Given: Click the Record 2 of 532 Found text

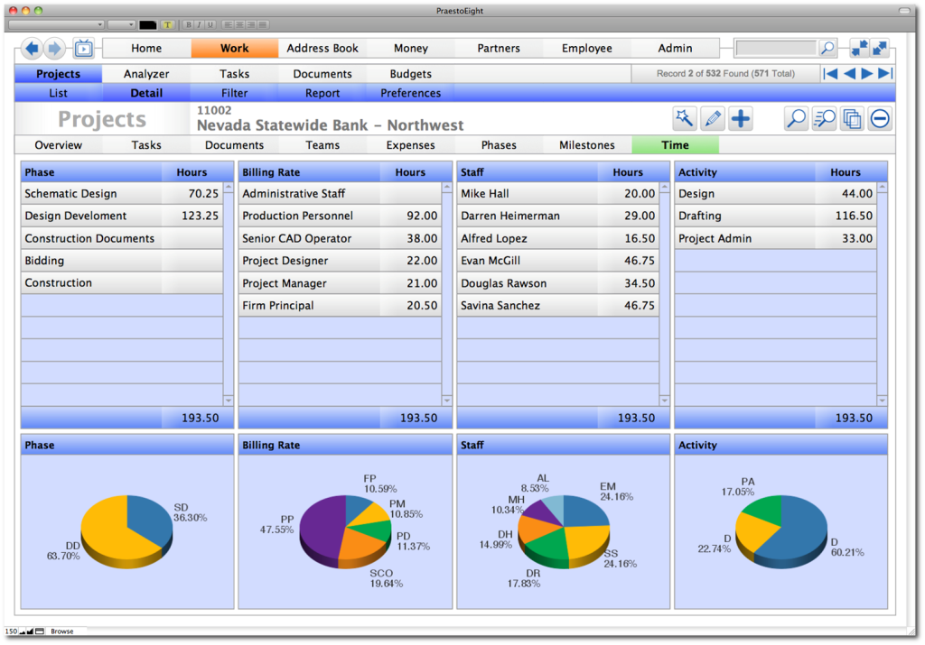Looking at the screenshot, I should pos(725,74).
